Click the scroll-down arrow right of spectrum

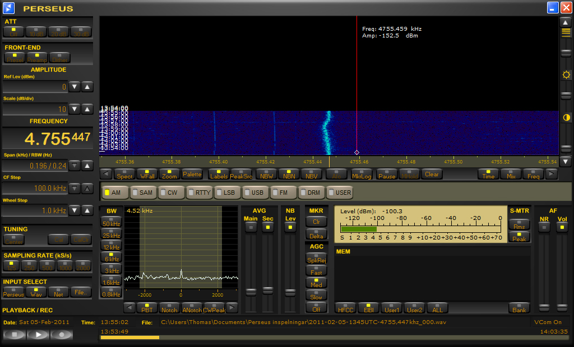(566, 161)
